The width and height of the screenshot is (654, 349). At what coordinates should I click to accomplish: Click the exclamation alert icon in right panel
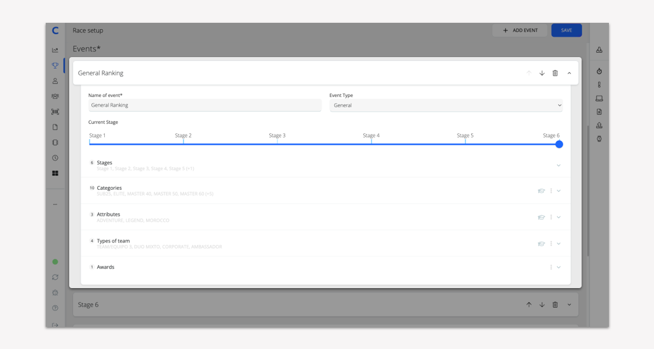tap(599, 84)
